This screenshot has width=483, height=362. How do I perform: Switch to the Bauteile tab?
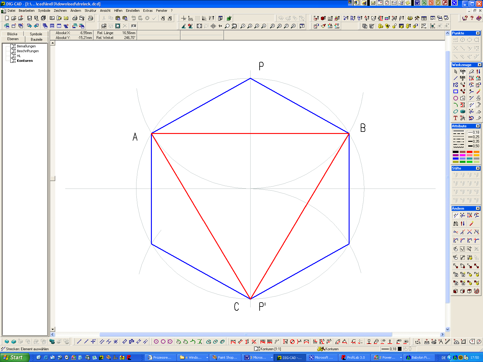[37, 39]
